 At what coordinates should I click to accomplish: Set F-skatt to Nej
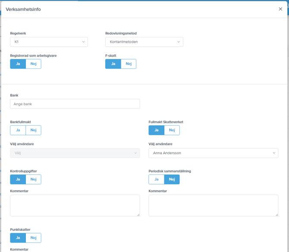click(x=129, y=64)
